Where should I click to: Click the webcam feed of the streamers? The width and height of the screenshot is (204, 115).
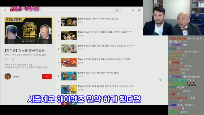tap(174, 18)
